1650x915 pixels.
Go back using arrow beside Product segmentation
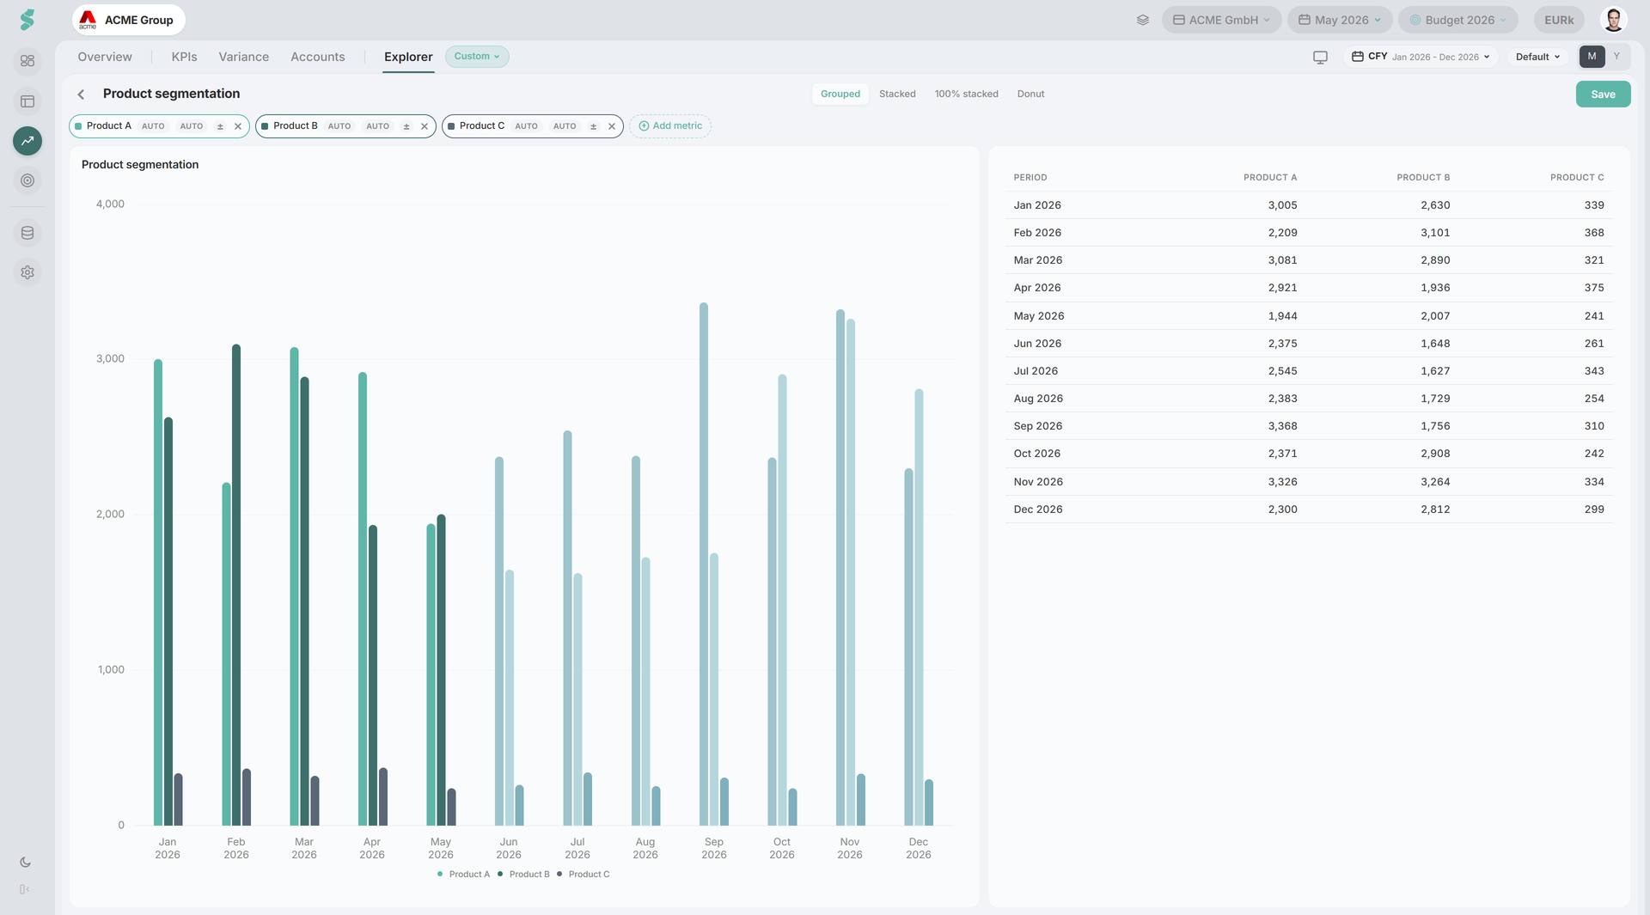pyautogui.click(x=81, y=95)
